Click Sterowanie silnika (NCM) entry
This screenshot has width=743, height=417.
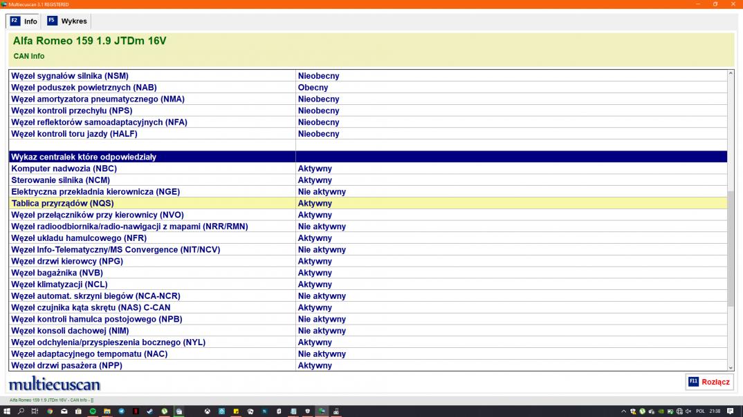(x=368, y=180)
